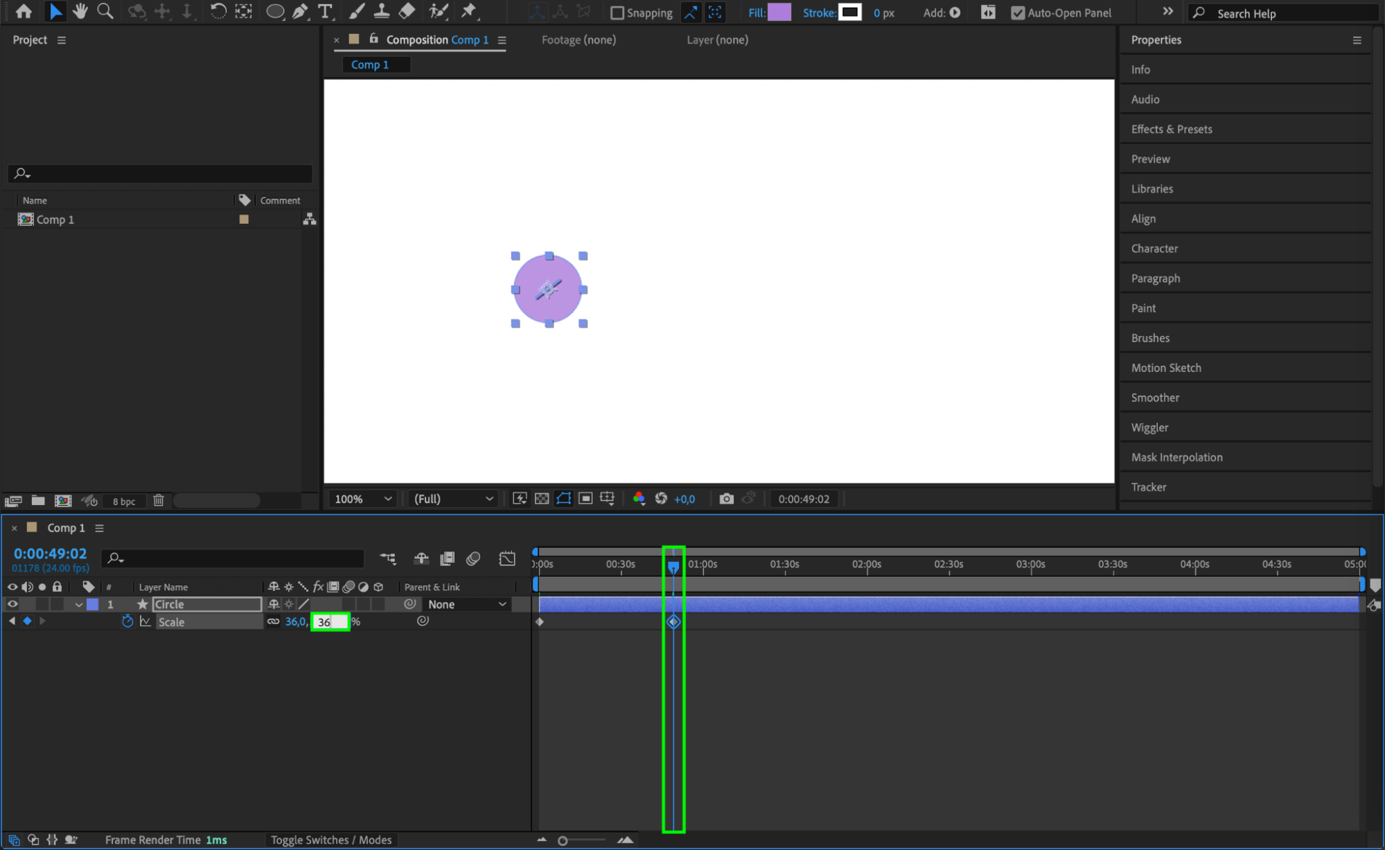The width and height of the screenshot is (1385, 850).
Task: Click the Scale stopwatch icon
Action: tap(127, 621)
